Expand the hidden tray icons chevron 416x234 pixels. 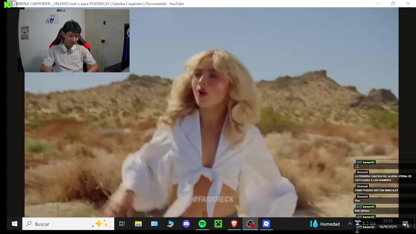point(350,224)
